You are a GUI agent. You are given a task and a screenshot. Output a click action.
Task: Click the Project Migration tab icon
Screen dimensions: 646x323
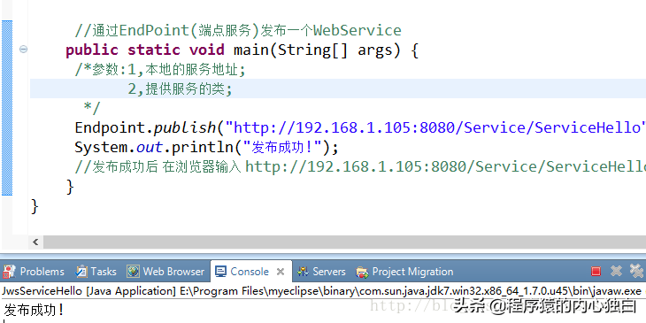(x=362, y=272)
